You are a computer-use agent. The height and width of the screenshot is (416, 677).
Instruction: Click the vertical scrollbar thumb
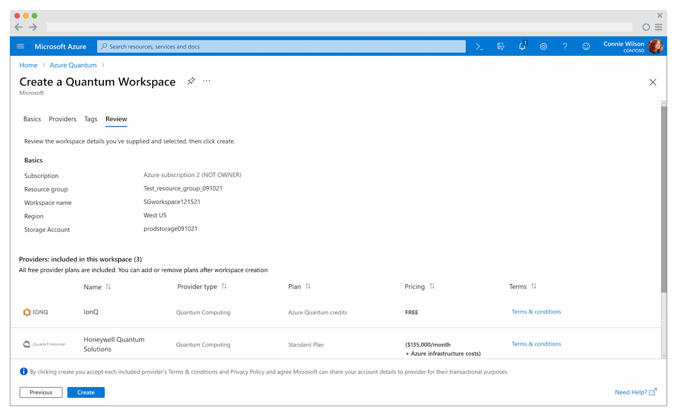(x=664, y=200)
